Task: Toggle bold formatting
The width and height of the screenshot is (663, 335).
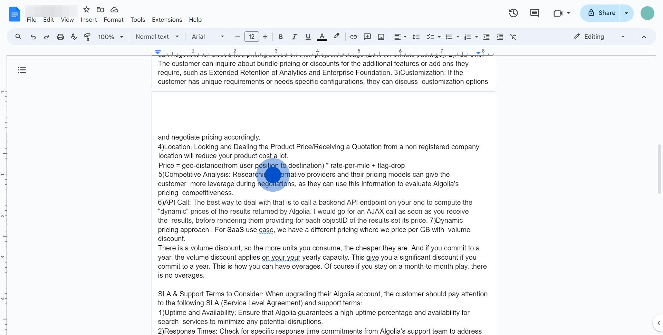Action: pyautogui.click(x=281, y=37)
